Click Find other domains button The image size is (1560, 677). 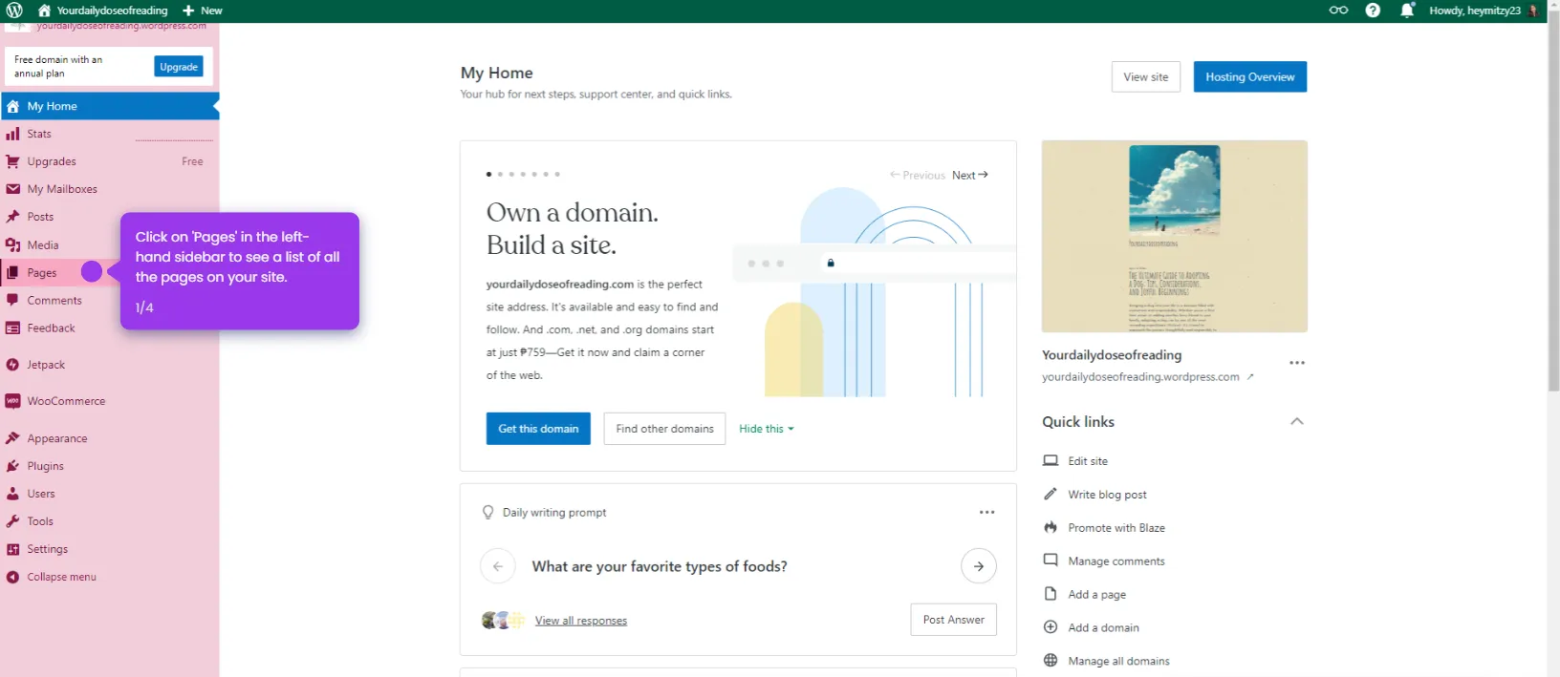(664, 429)
